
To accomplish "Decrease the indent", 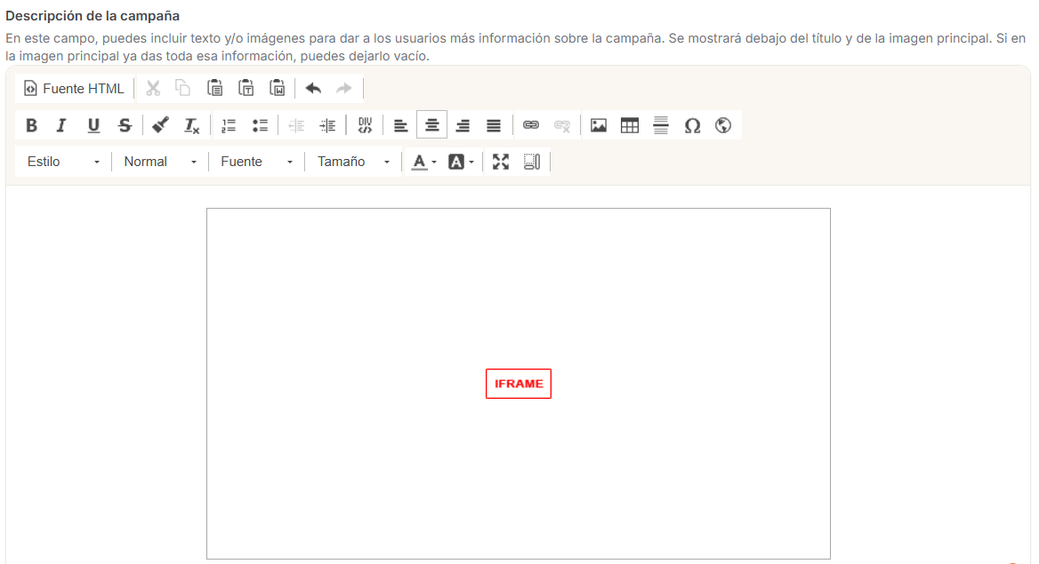I will point(296,125).
